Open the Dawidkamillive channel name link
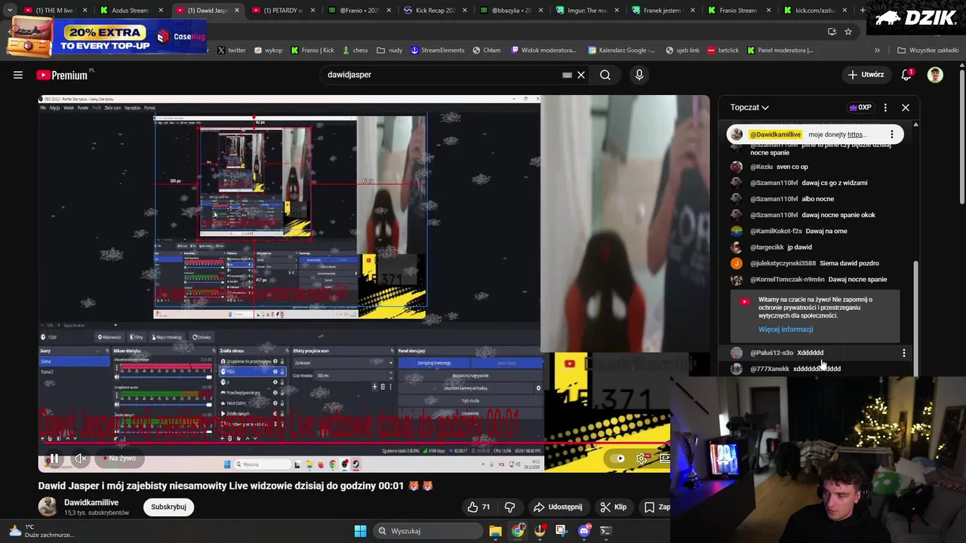 coord(91,502)
